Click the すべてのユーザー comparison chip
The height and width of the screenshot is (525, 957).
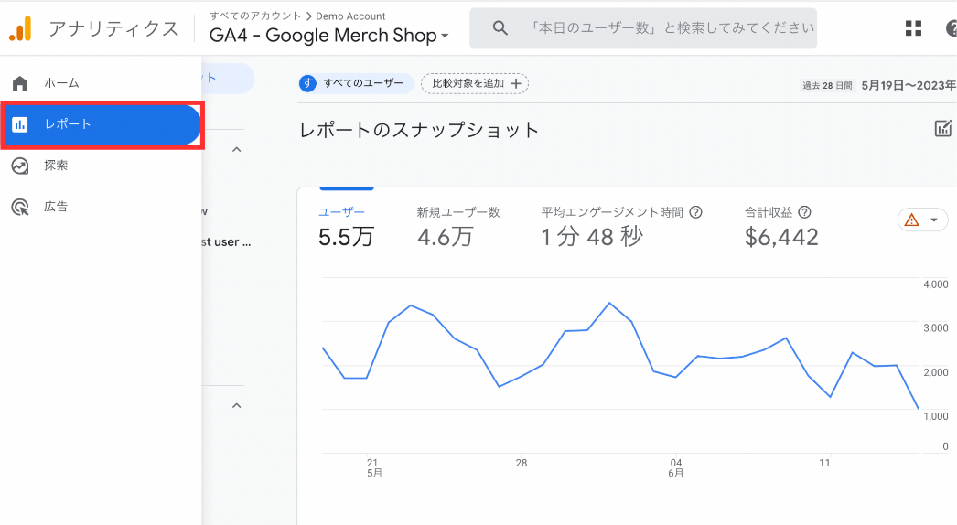coord(355,83)
